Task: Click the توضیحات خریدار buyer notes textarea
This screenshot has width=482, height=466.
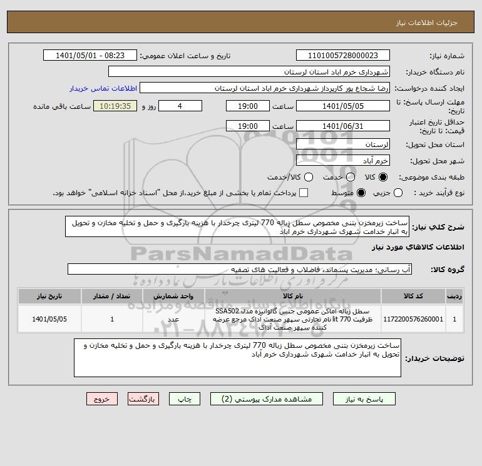Action: 237,358
